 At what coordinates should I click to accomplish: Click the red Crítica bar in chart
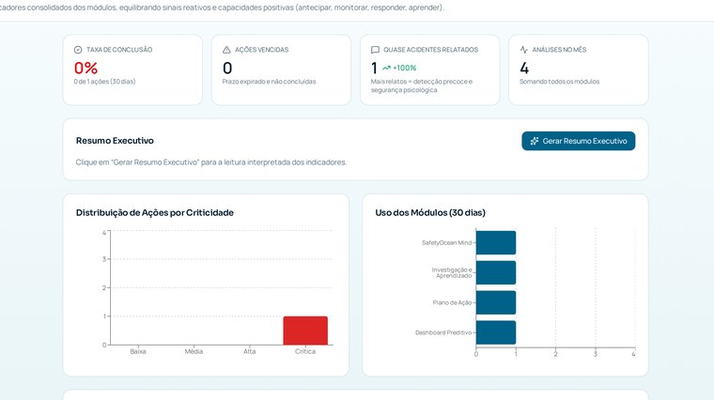[x=305, y=331]
